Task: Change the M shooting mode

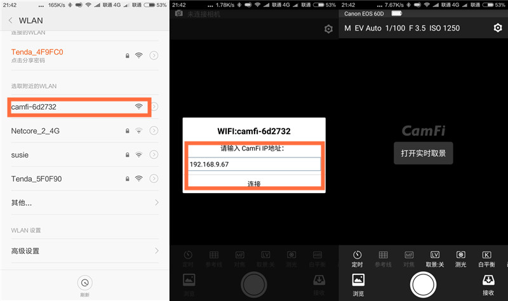Action: [x=347, y=28]
